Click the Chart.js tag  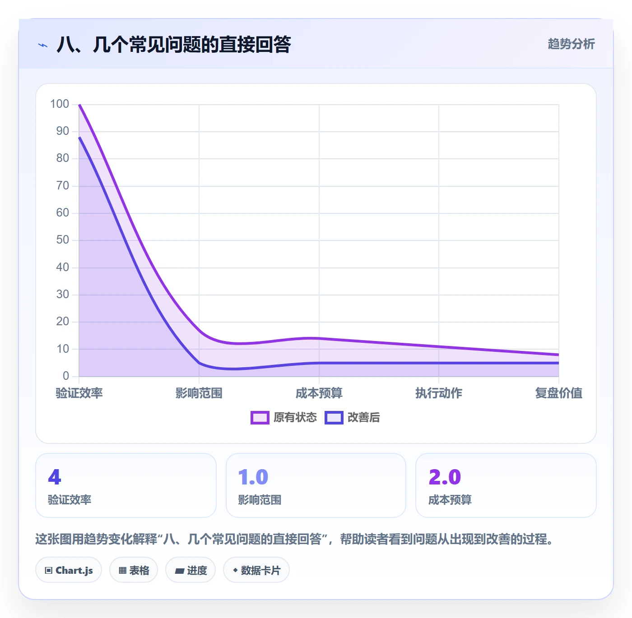coord(69,570)
